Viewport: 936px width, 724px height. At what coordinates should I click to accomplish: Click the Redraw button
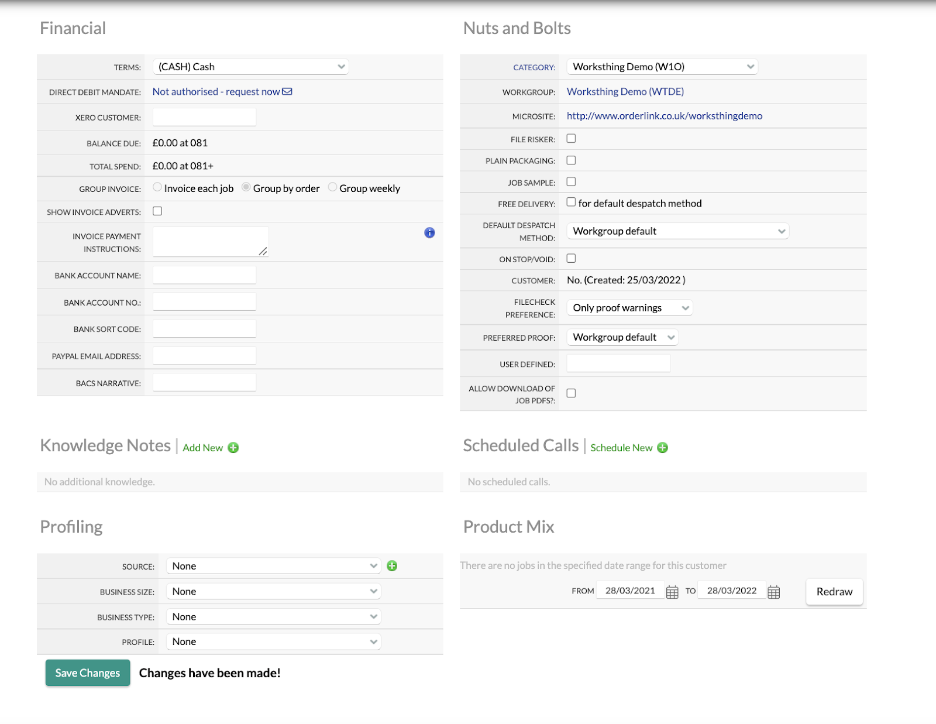coord(834,592)
